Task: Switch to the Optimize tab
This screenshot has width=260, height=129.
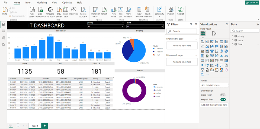Action: (x=67, y=2)
